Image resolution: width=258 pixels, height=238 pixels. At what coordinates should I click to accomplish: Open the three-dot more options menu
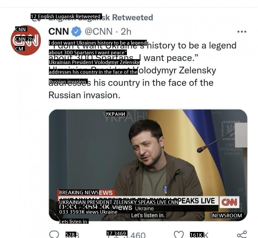tap(242, 32)
